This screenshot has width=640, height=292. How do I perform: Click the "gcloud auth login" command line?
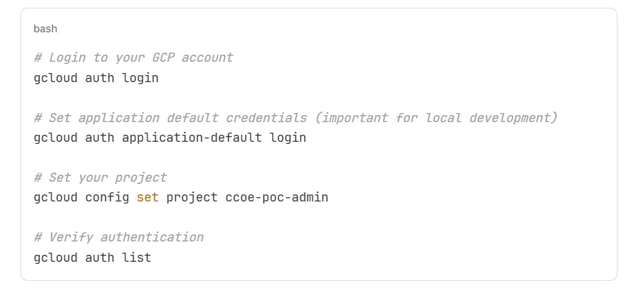point(96,78)
